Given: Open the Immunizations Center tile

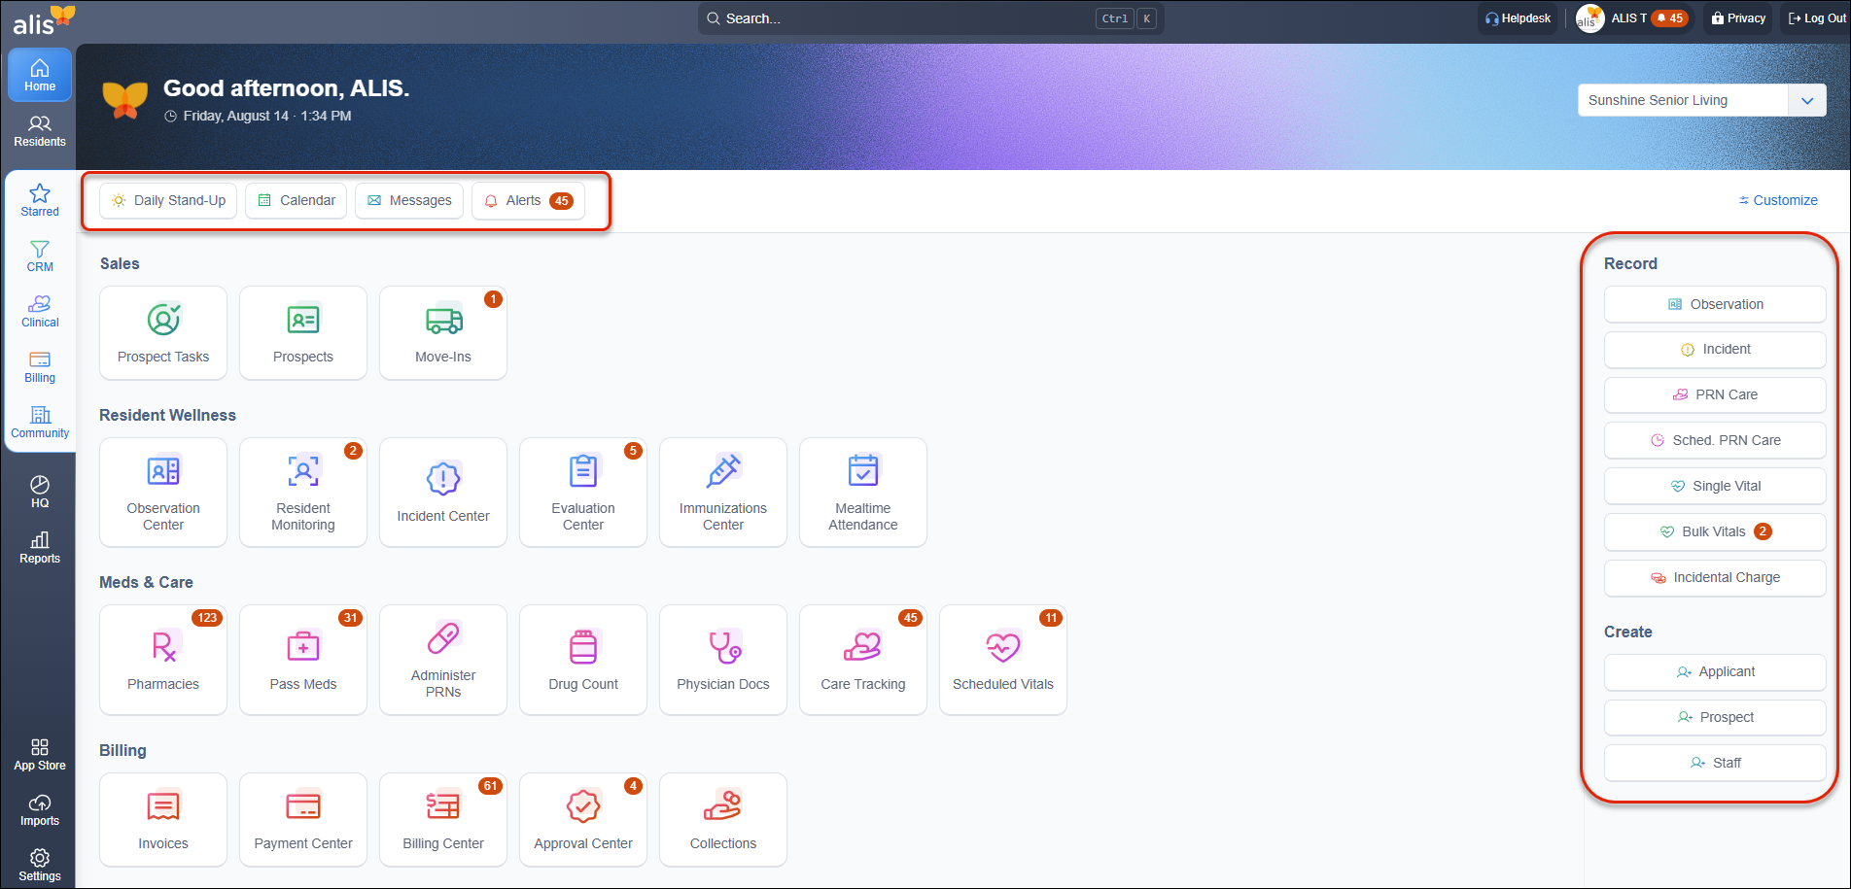Looking at the screenshot, I should click(723, 493).
